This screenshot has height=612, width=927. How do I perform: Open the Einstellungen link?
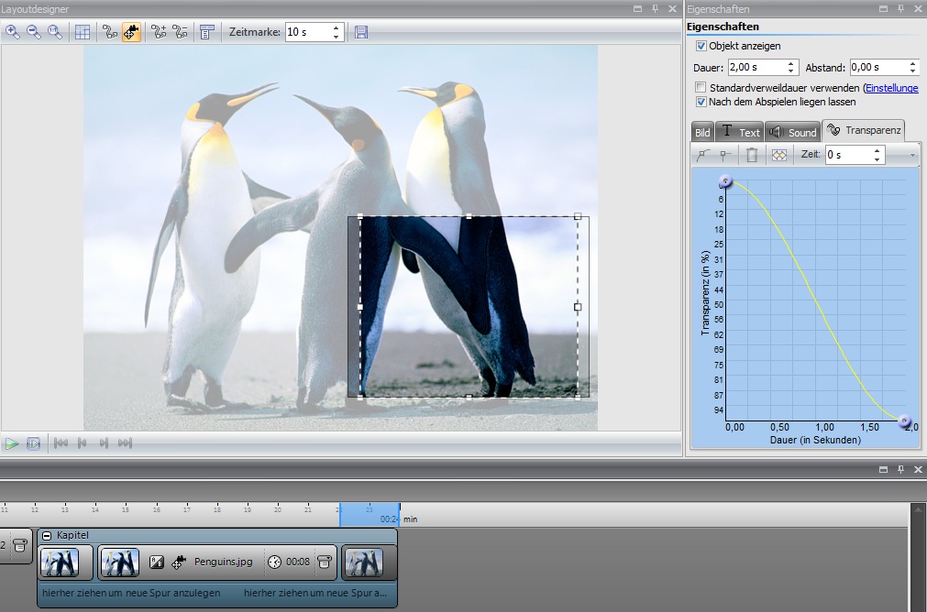point(892,88)
